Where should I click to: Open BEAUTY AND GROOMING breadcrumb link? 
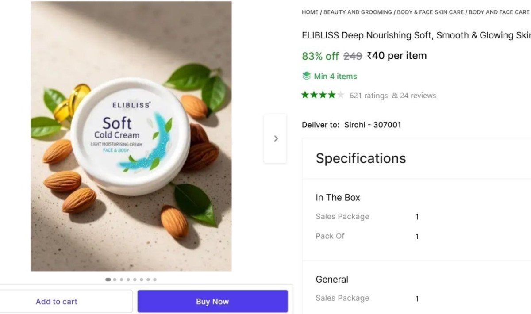(x=358, y=12)
